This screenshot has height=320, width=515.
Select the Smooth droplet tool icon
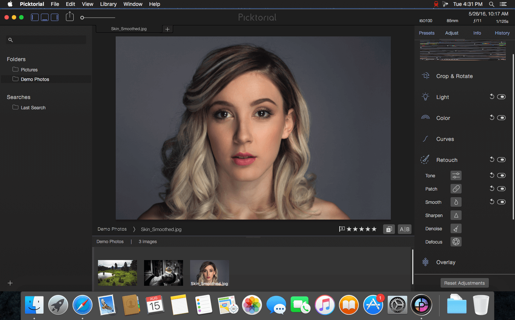tap(456, 202)
